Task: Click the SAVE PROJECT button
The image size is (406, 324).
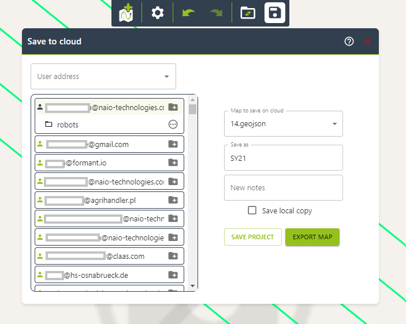Action: click(252, 237)
